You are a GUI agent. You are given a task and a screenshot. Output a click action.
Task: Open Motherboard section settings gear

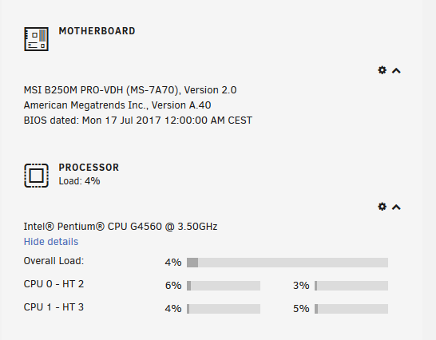pos(382,70)
